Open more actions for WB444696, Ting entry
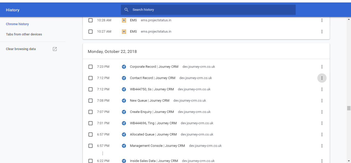The width and height of the screenshot is (351, 163). coord(322,123)
